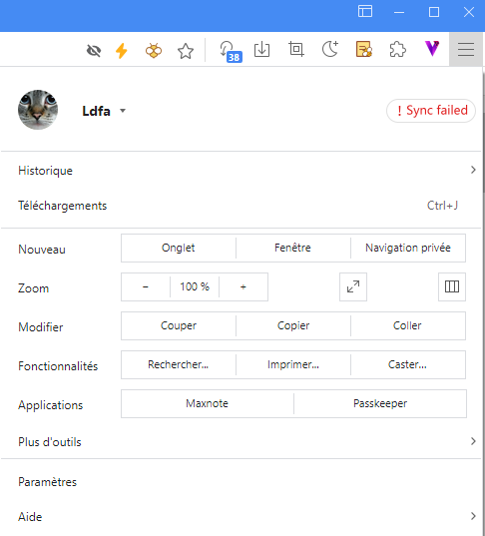Screen dimensions: 485x536
Task: Click the purple V icon
Action: tap(432, 48)
